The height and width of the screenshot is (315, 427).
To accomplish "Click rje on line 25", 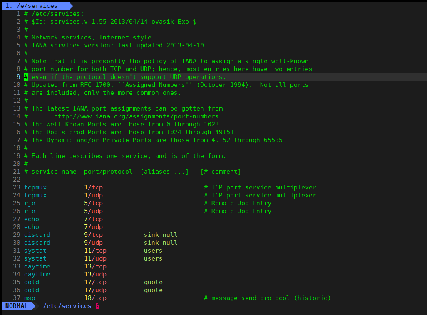I will (x=30, y=203).
